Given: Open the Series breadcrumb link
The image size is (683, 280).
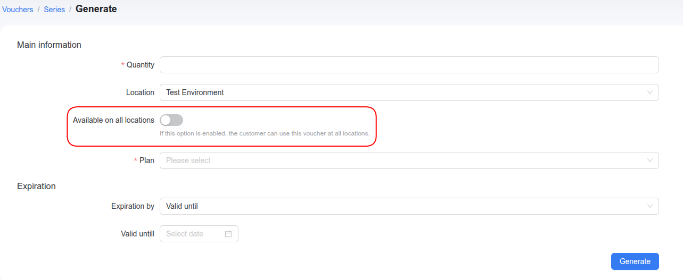Looking at the screenshot, I should click(x=54, y=10).
